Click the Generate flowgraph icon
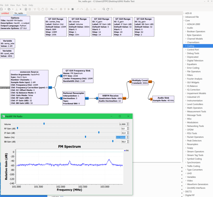This screenshot has width=213, height=197. click(65, 9)
